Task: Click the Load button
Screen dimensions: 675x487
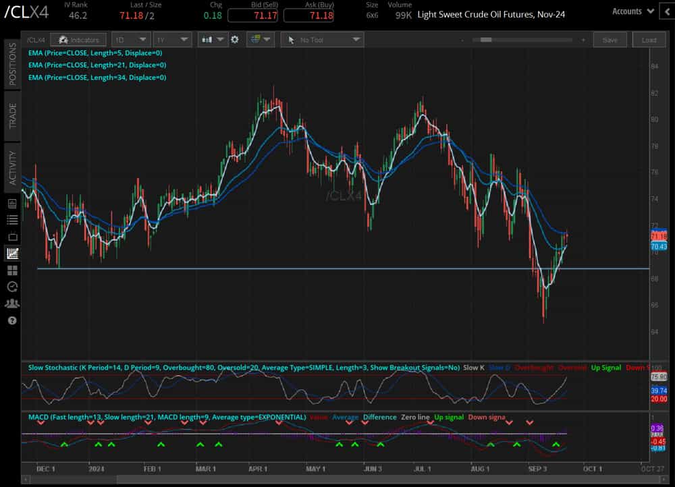Action: pyautogui.click(x=649, y=39)
